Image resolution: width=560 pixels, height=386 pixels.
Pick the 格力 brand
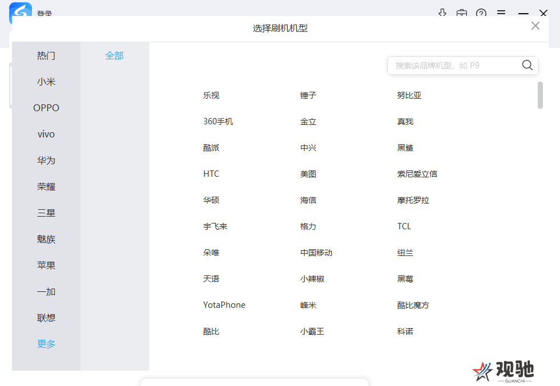click(x=308, y=226)
